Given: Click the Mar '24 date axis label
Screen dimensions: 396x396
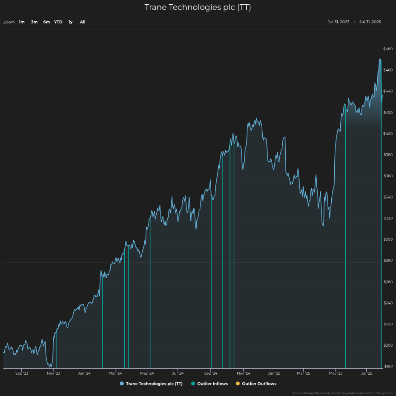Looking at the screenshot, I should point(115,373).
